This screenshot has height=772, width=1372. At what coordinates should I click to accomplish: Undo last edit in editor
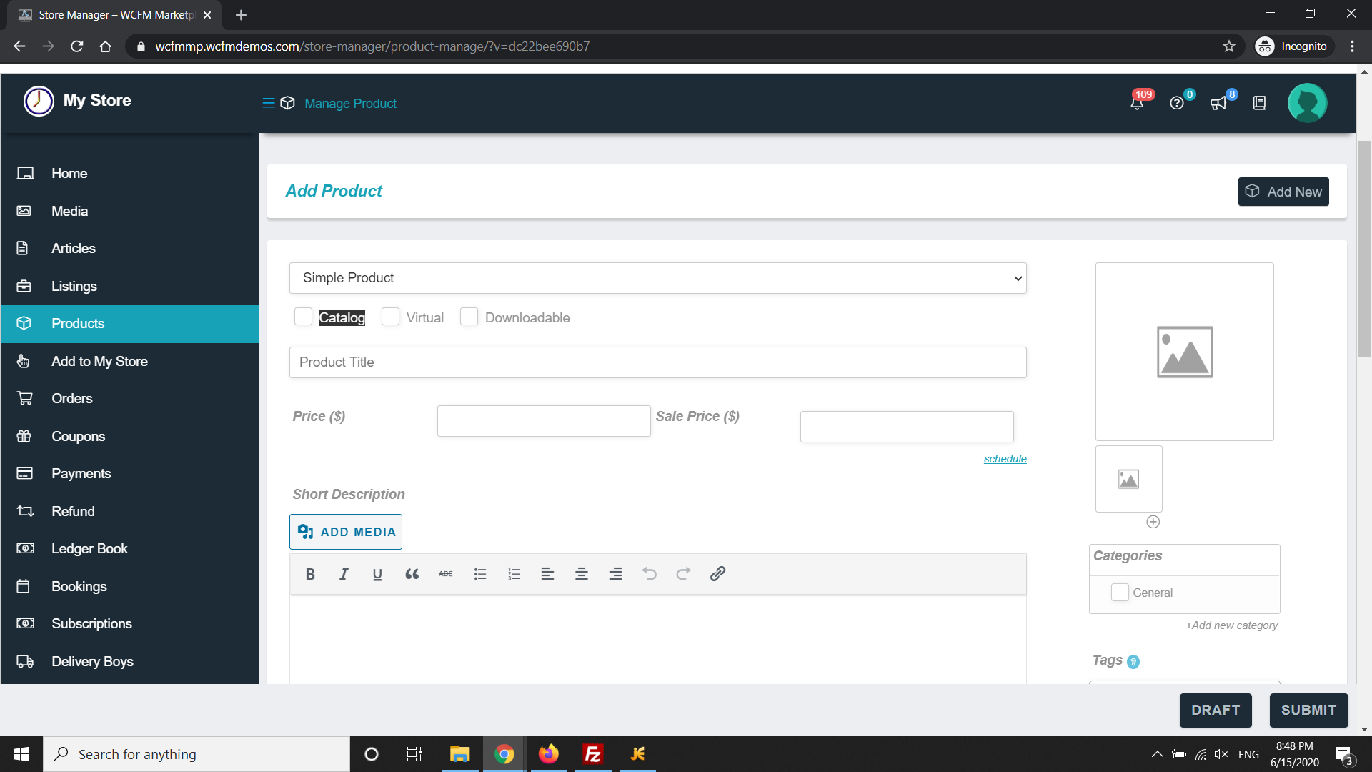pos(649,574)
